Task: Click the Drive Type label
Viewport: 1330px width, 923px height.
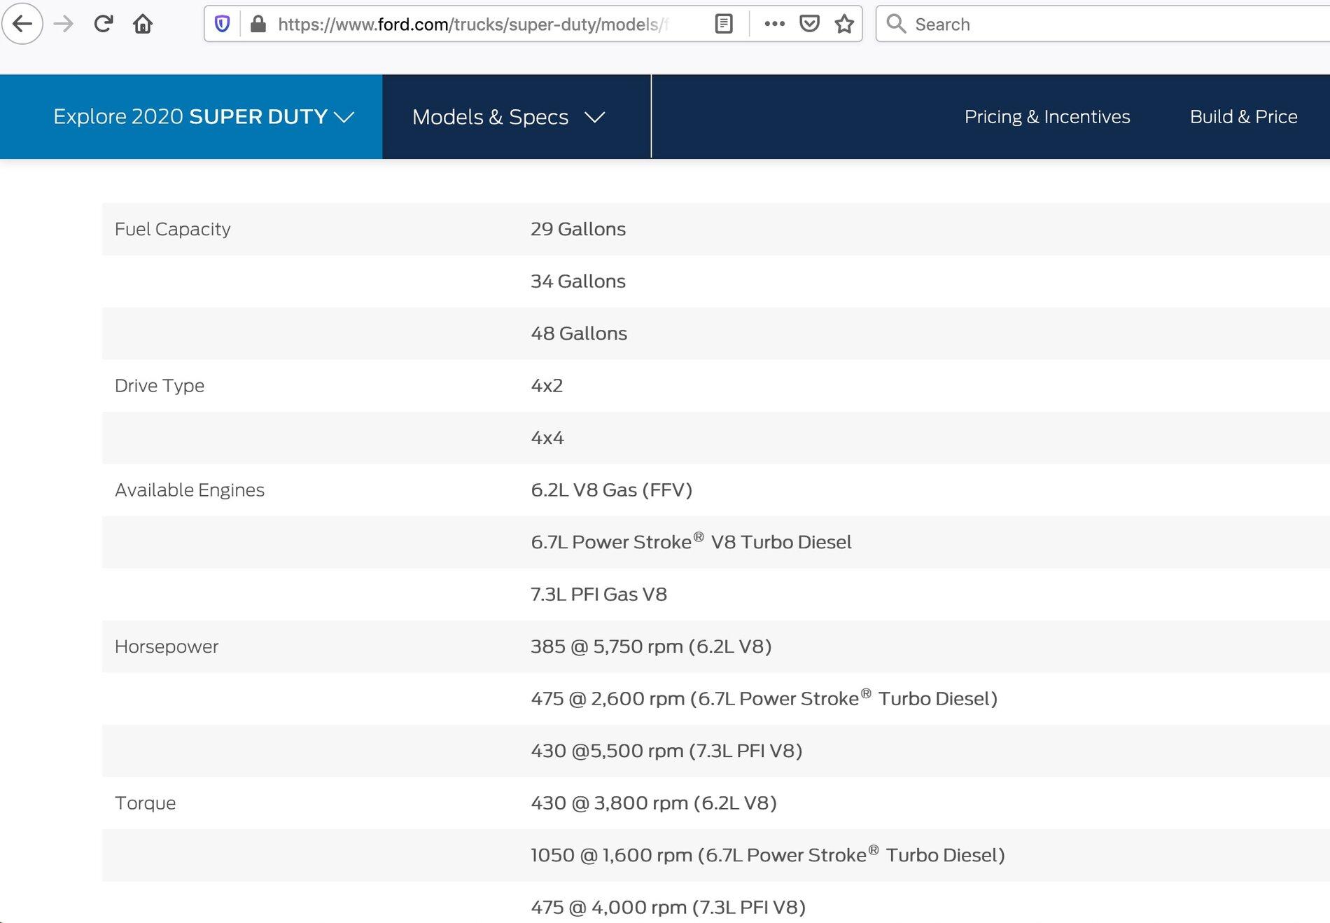Action: [160, 386]
